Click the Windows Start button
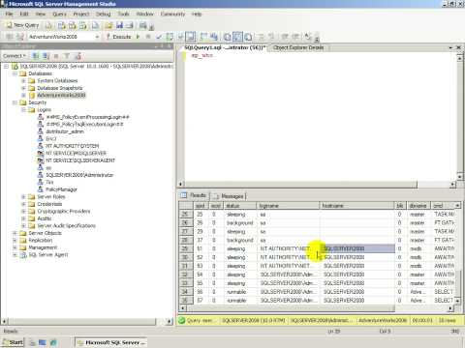Image resolution: width=465 pixels, height=348 pixels. (13, 342)
